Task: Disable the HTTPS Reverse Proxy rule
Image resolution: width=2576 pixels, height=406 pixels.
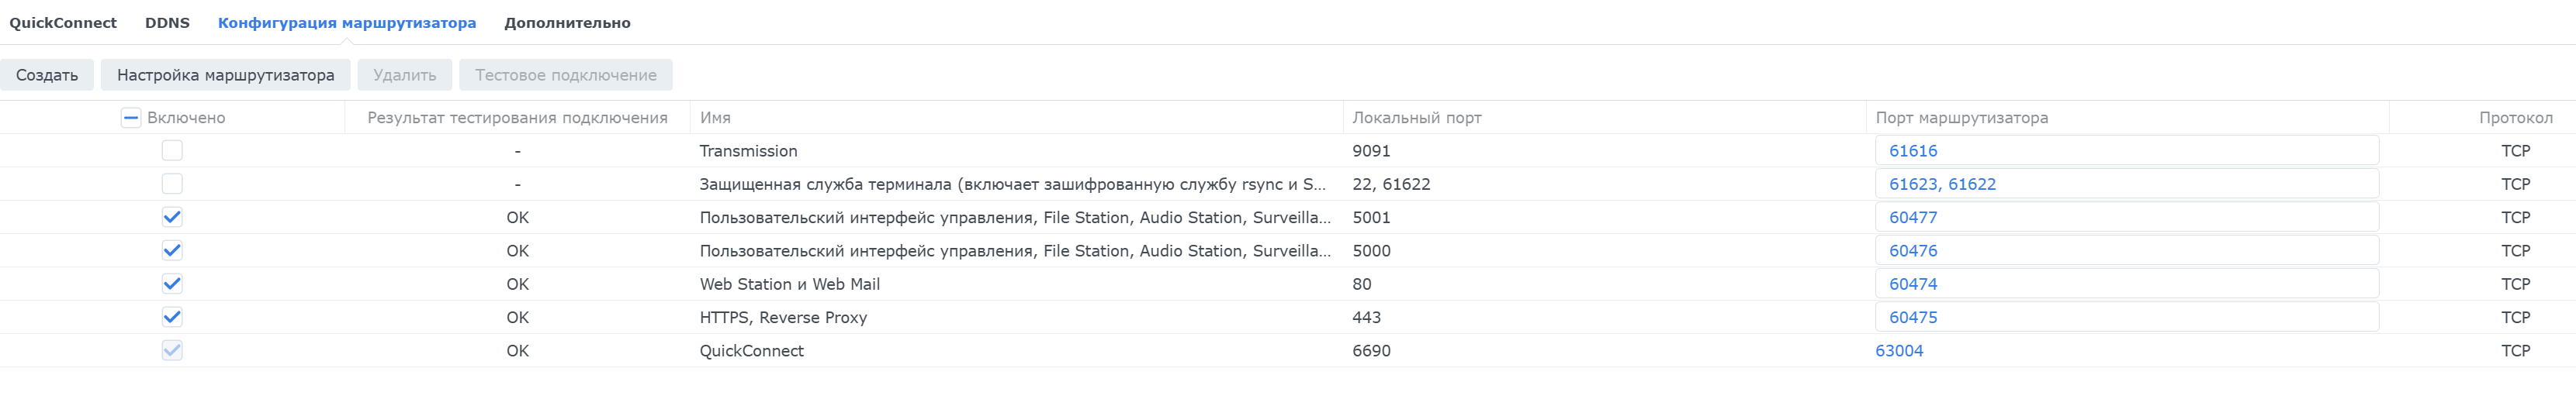Action: tap(172, 317)
